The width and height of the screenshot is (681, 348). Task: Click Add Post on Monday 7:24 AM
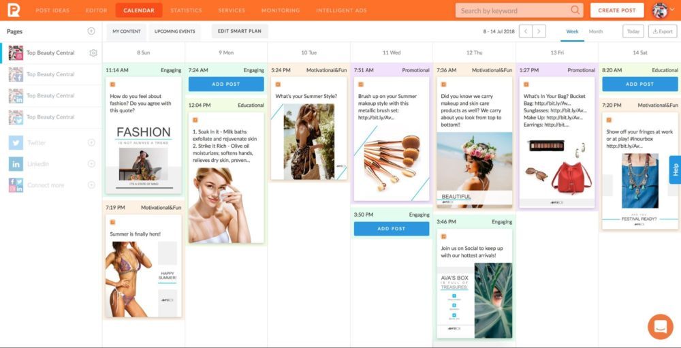226,84
